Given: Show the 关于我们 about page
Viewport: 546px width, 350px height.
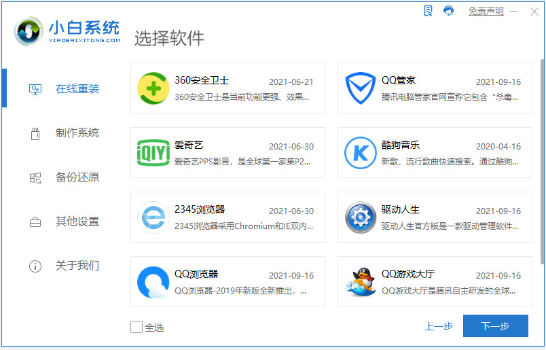Looking at the screenshot, I should pos(65,266).
